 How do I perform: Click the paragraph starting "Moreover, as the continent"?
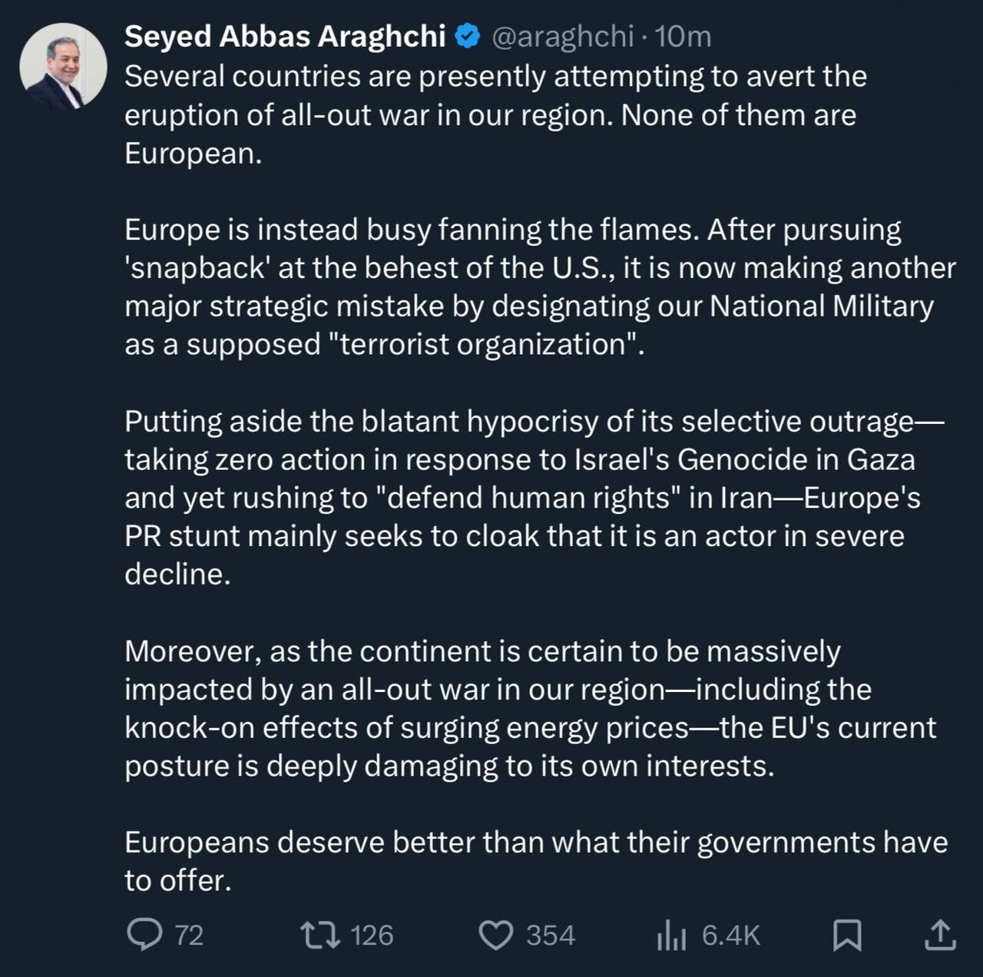point(530,708)
